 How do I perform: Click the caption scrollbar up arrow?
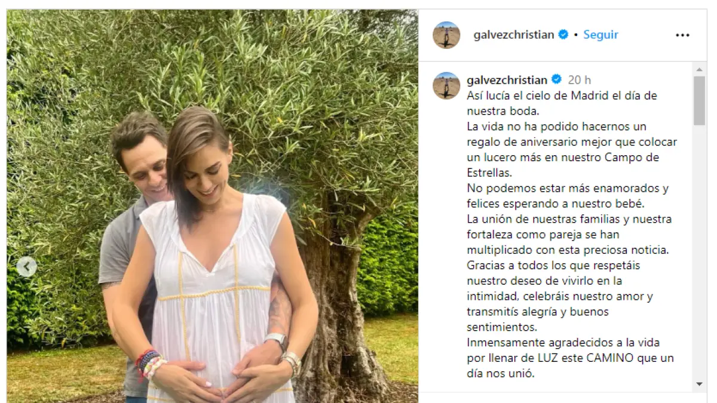click(x=699, y=69)
